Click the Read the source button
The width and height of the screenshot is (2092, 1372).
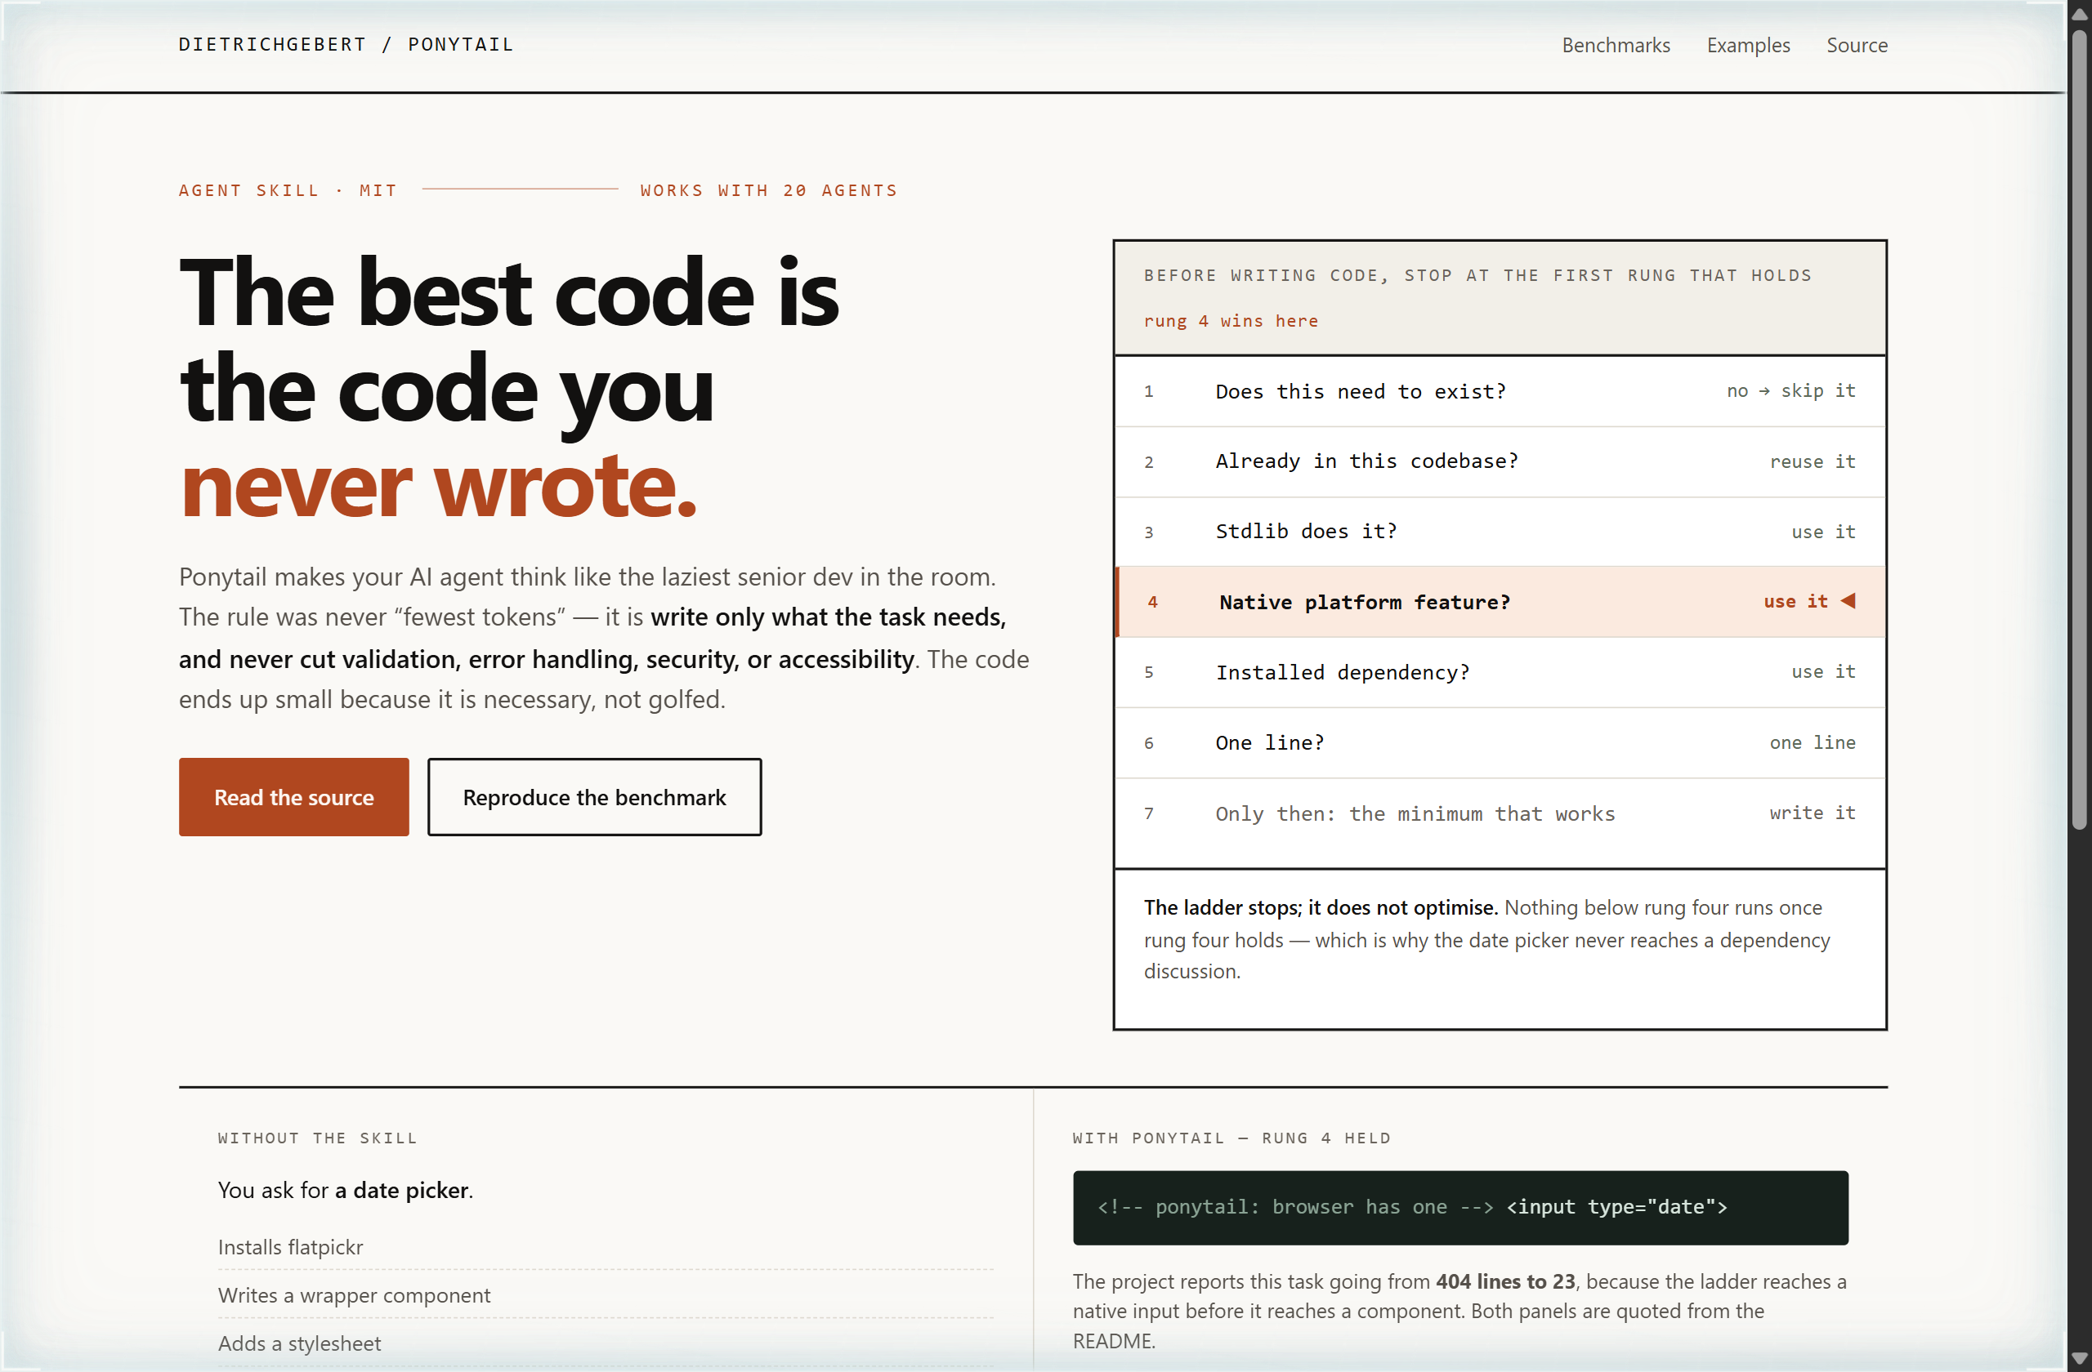(293, 797)
